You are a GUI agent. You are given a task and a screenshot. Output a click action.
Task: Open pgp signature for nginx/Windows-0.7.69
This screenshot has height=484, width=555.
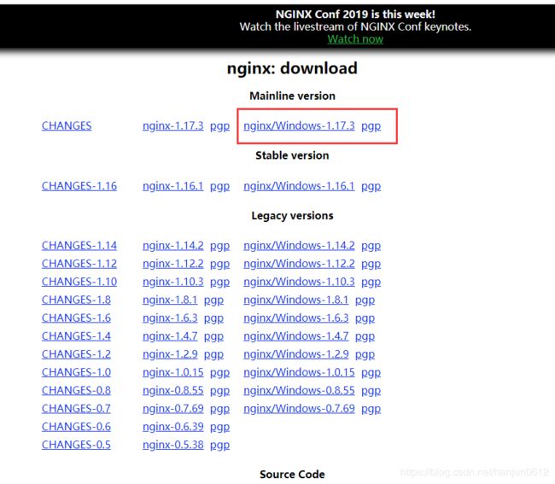click(371, 409)
